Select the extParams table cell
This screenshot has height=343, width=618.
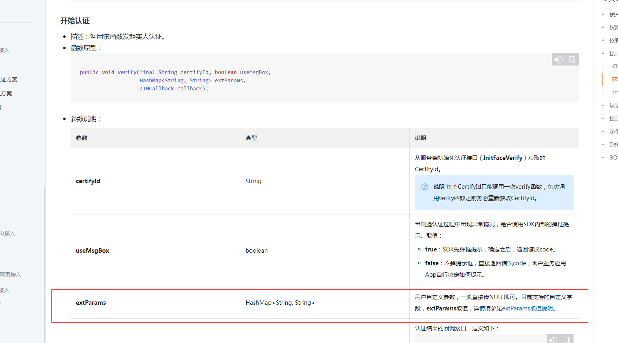coord(155,303)
